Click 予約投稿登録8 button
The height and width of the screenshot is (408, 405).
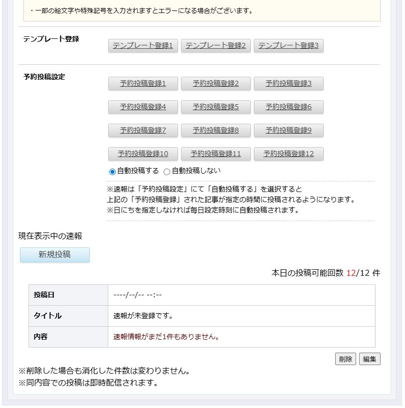(x=216, y=130)
